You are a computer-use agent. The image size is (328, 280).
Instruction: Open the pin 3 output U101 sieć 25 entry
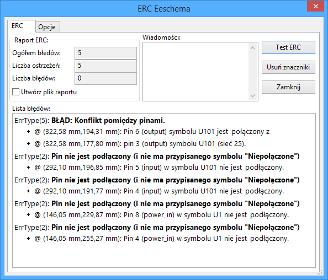click(x=140, y=144)
